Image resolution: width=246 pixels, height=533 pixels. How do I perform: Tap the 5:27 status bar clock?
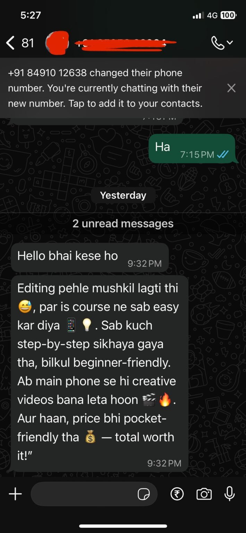coord(31,15)
